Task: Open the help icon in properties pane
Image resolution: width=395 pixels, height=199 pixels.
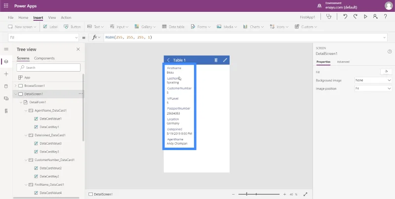Action: pos(390,52)
